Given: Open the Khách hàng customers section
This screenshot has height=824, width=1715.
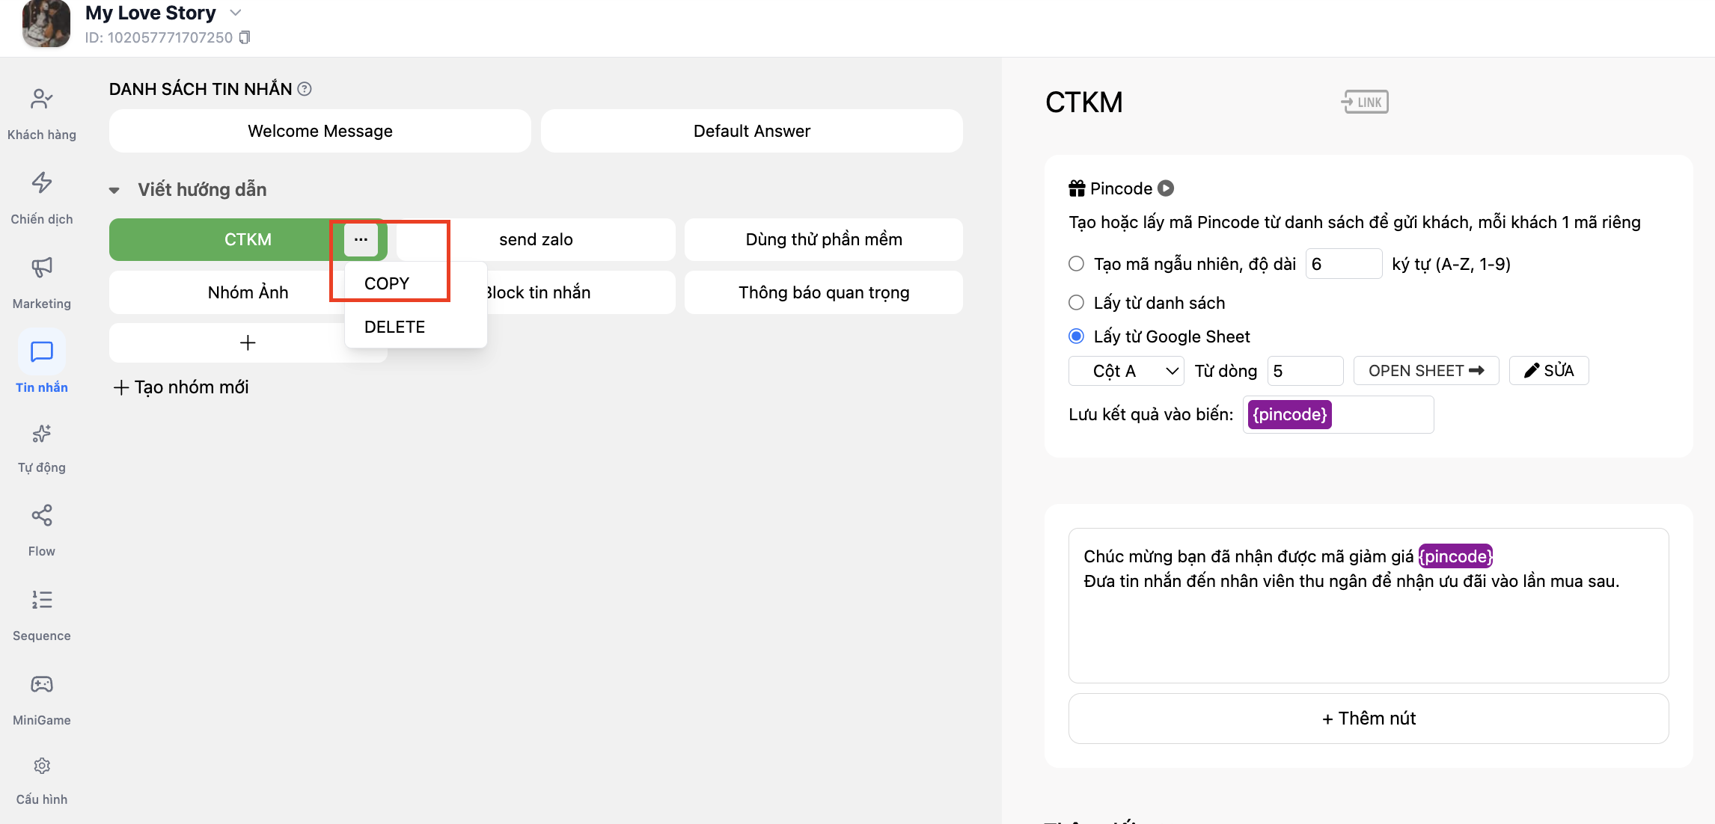Looking at the screenshot, I should 42,114.
